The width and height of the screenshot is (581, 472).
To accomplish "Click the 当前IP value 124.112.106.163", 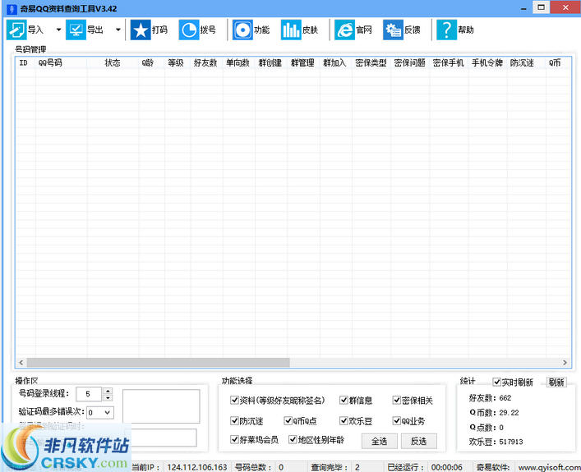I will 197,467.
